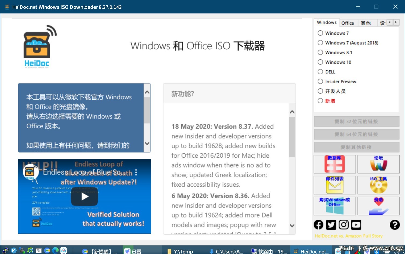This screenshot has width=405, height=254.
Task: Choose the Windows 10 radio button
Action: [334, 62]
